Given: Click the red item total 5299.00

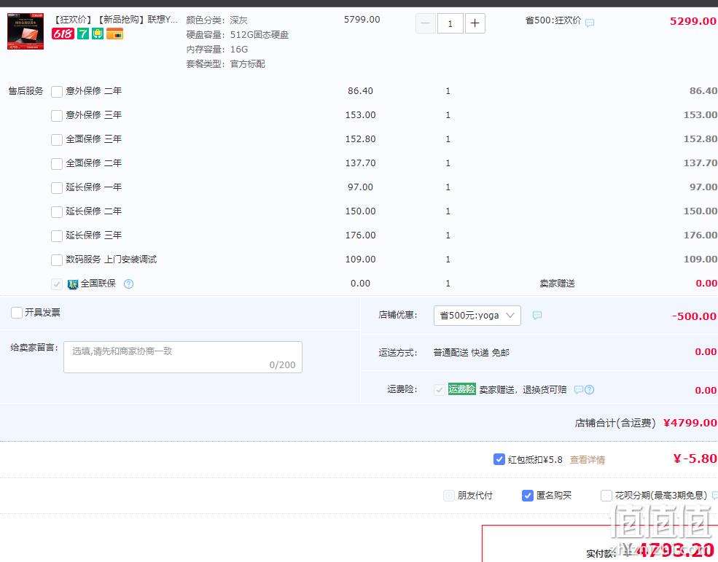Looking at the screenshot, I should 692,21.
